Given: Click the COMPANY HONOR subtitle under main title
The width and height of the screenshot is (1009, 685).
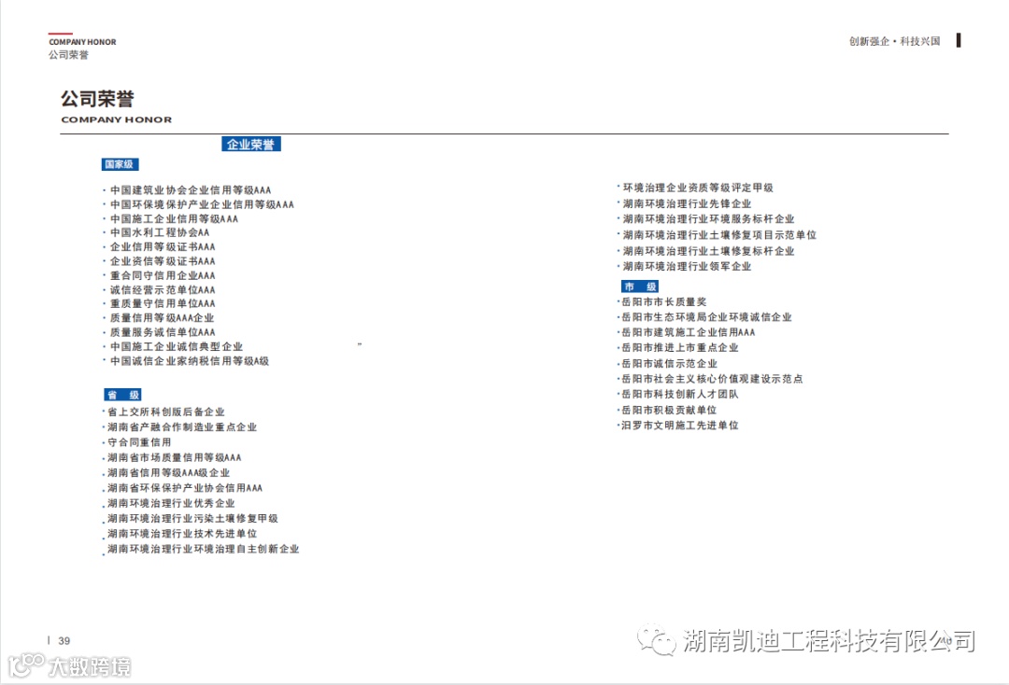Looking at the screenshot, I should 117,119.
